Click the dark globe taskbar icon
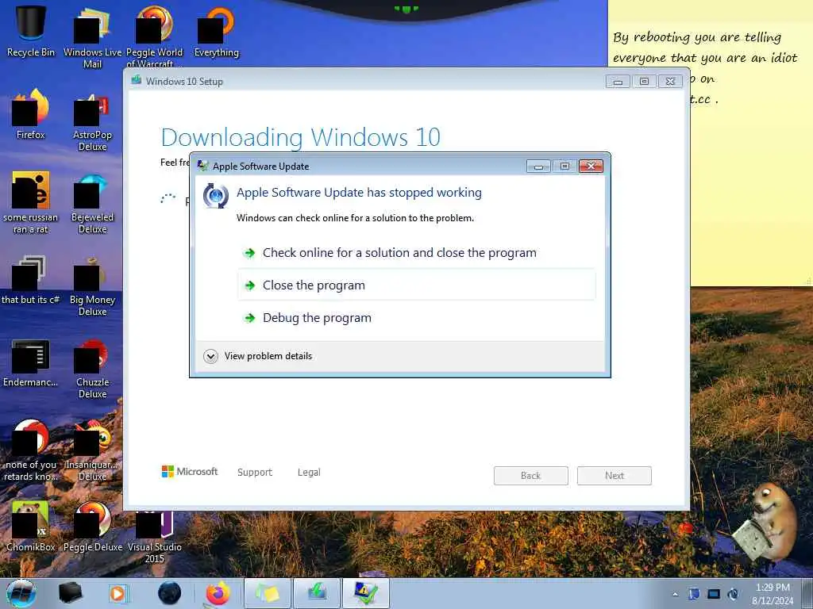813x609 pixels. click(x=169, y=593)
